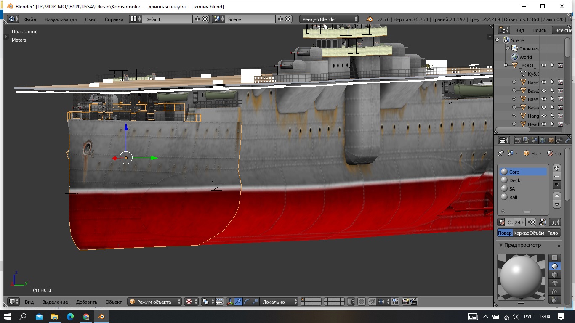Click the OpenGL render camera icon

click(x=405, y=302)
